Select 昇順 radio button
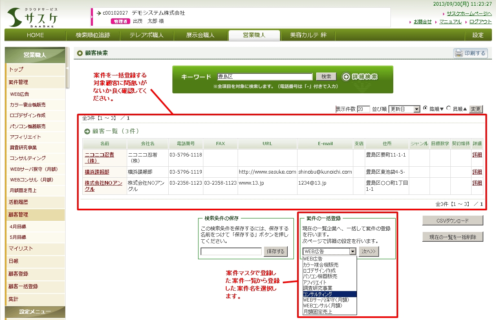The image size is (496, 320). point(449,108)
